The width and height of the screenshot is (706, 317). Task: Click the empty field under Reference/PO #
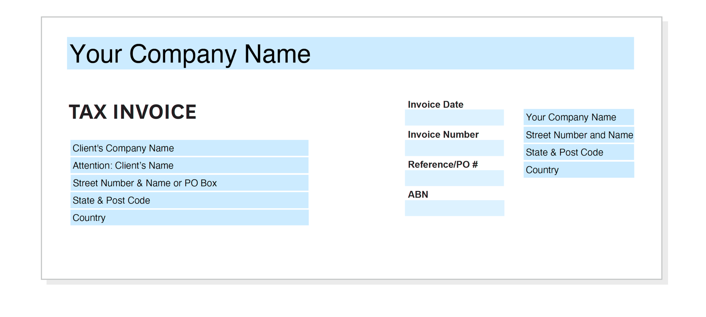pyautogui.click(x=454, y=178)
